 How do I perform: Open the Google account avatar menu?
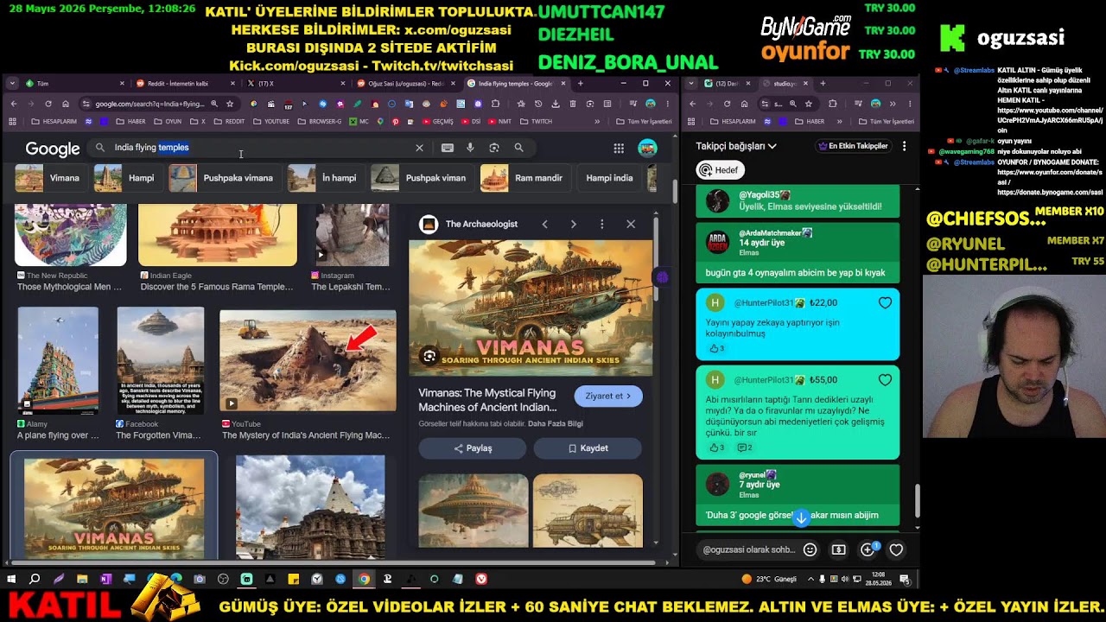coord(647,149)
